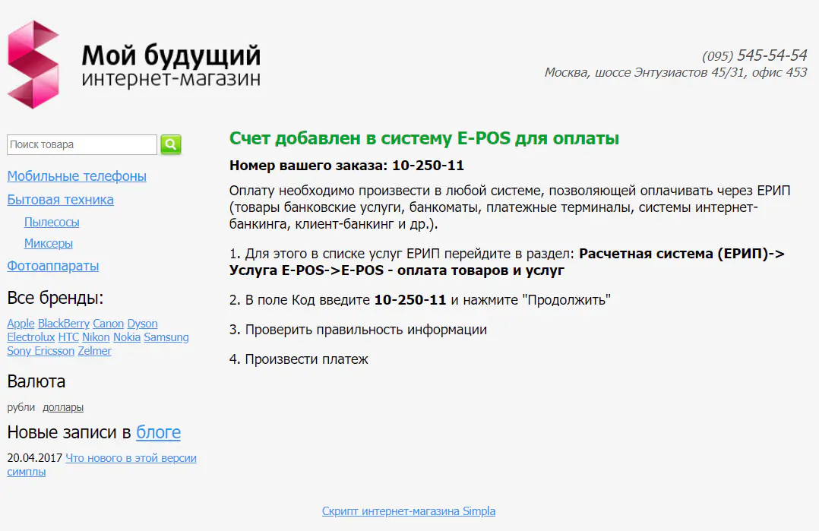The width and height of the screenshot is (819, 531).
Task: Open the Фотоаппараты category
Action: pyautogui.click(x=52, y=266)
